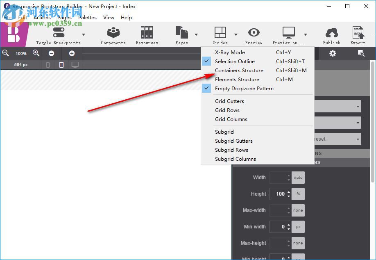Open the Palettes menu
The width and height of the screenshot is (376, 260).
point(87,18)
